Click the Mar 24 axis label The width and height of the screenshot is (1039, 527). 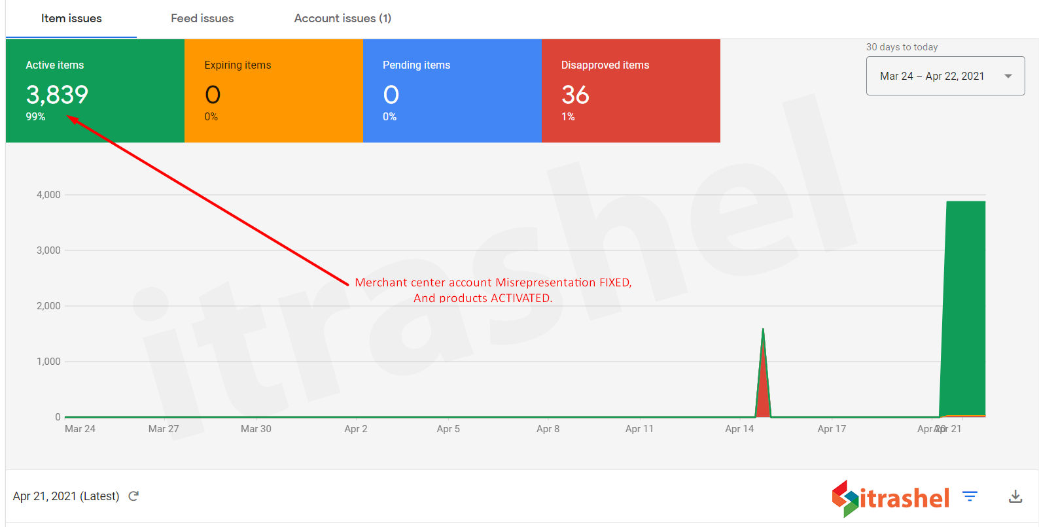[80, 429]
